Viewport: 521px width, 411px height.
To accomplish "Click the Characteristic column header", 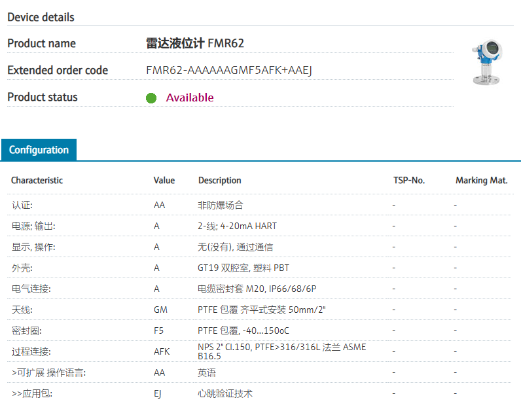I will point(37,181).
